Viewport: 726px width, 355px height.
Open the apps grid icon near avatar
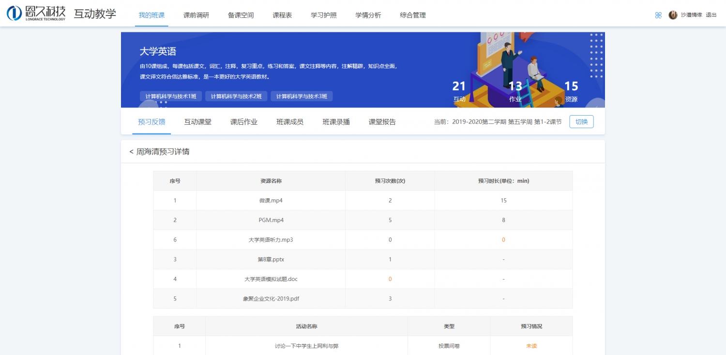(658, 15)
